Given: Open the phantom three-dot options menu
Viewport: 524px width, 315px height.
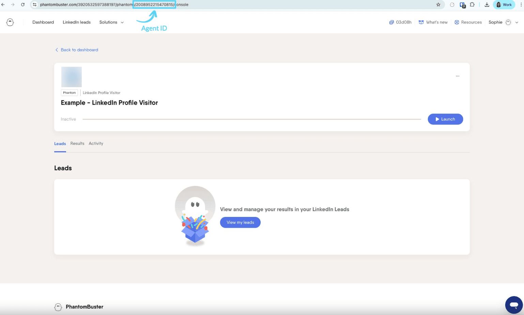Looking at the screenshot, I should point(458,76).
